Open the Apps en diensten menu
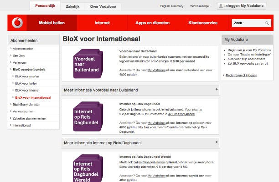 152,23
